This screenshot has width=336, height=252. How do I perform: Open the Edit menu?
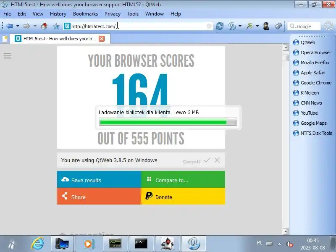point(22,14)
